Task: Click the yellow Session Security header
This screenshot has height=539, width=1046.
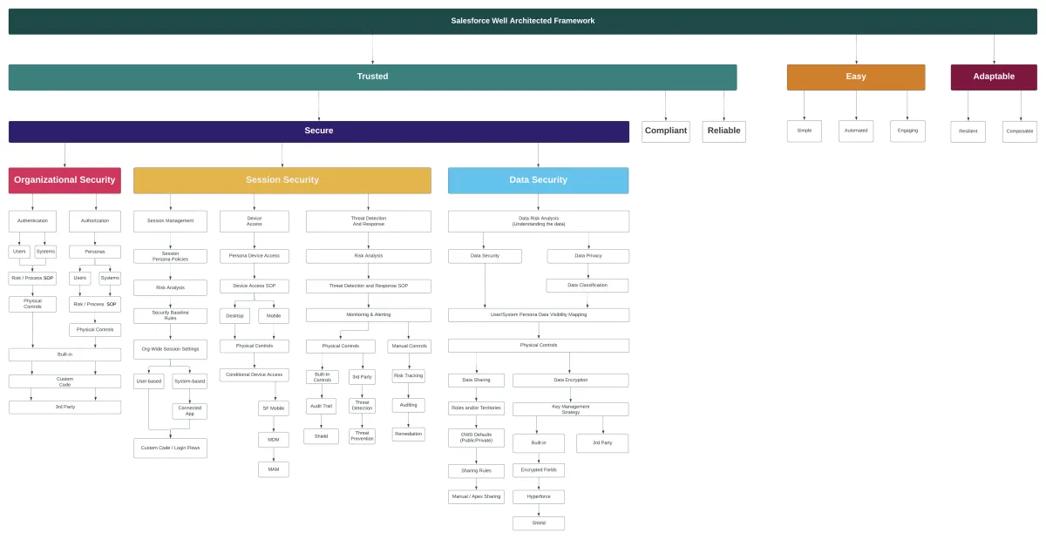Action: coord(282,180)
